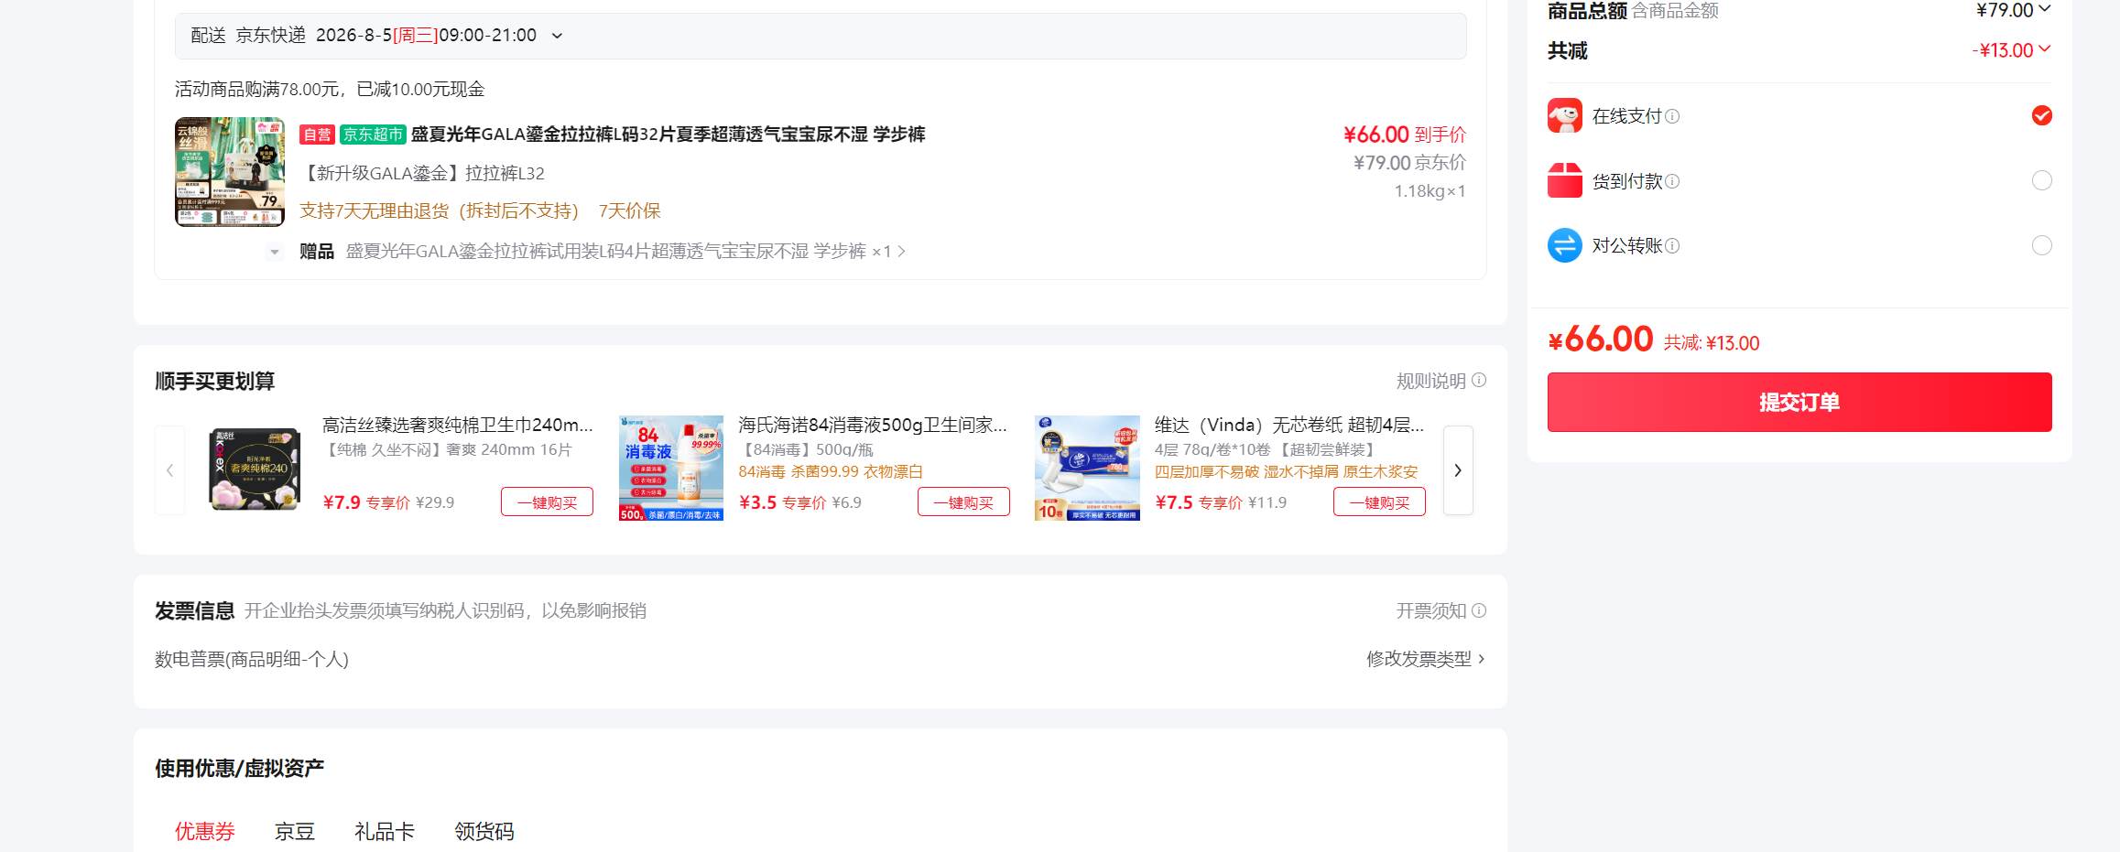This screenshot has width=2120, height=852.
Task: Switch to the 礼品卡 tab
Action: 385,831
